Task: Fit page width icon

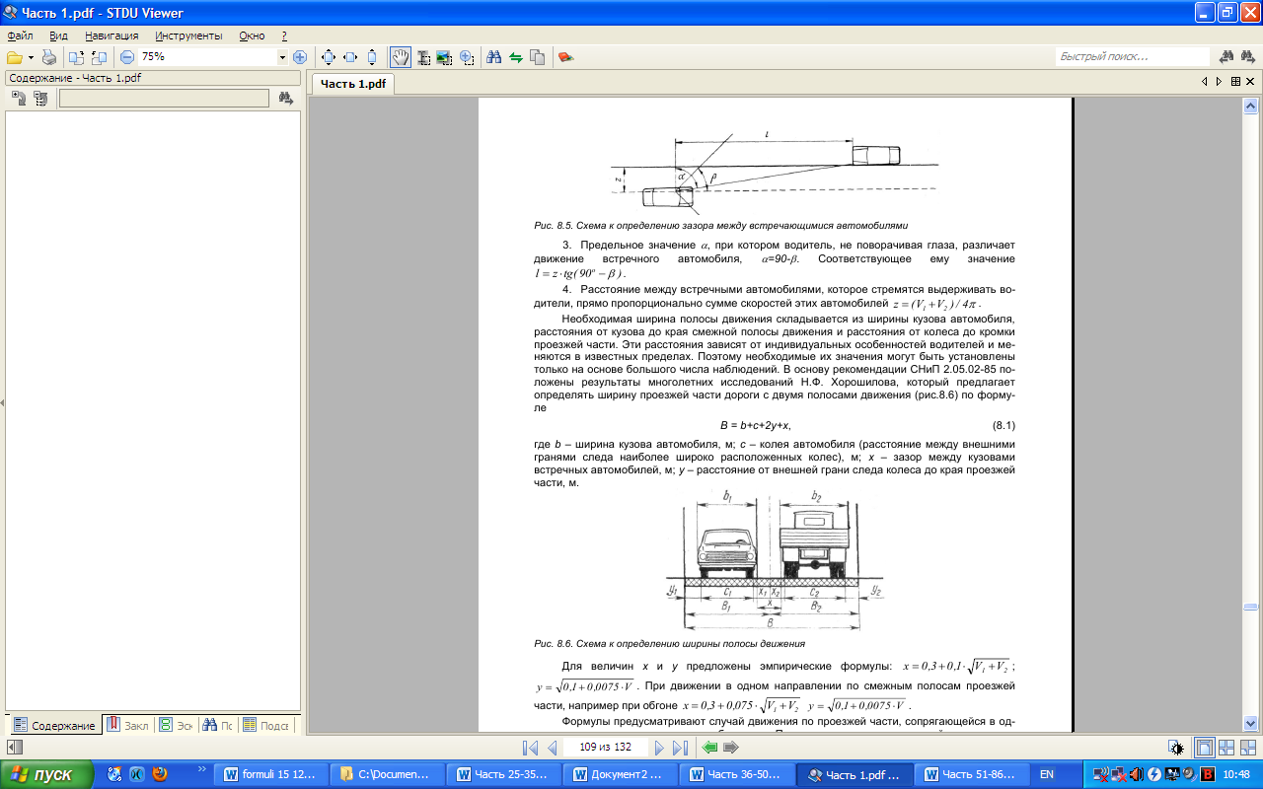Action: pyautogui.click(x=350, y=57)
